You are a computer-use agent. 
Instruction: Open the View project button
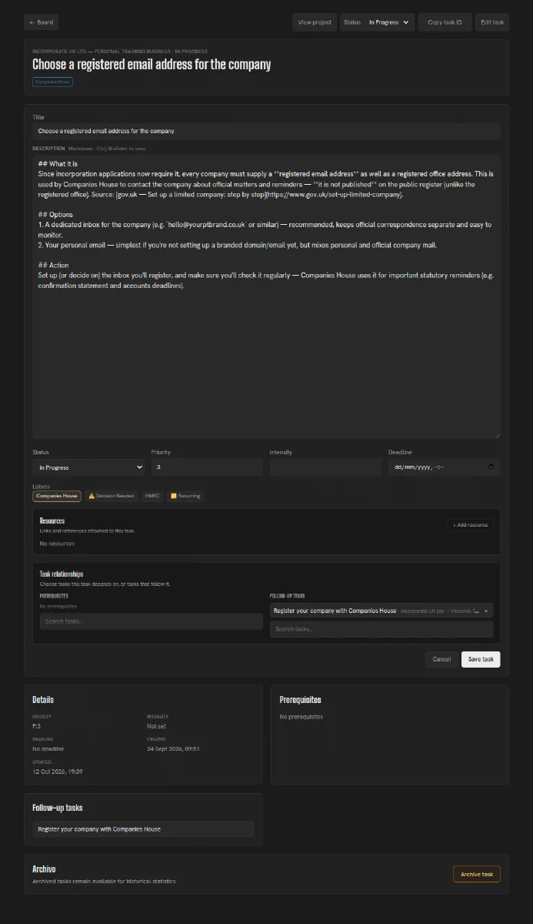coord(315,22)
